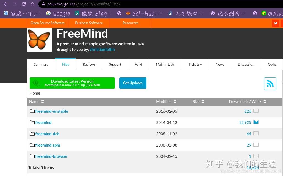Open the 人才缺口 bookmark

click(x=186, y=13)
